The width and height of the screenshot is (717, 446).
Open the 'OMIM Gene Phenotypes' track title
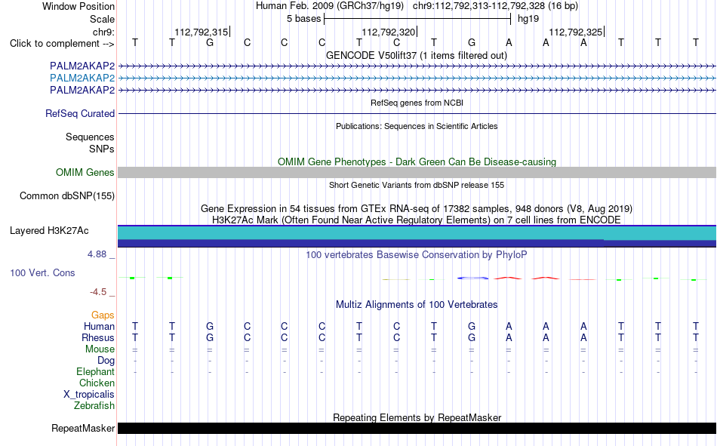click(x=417, y=162)
